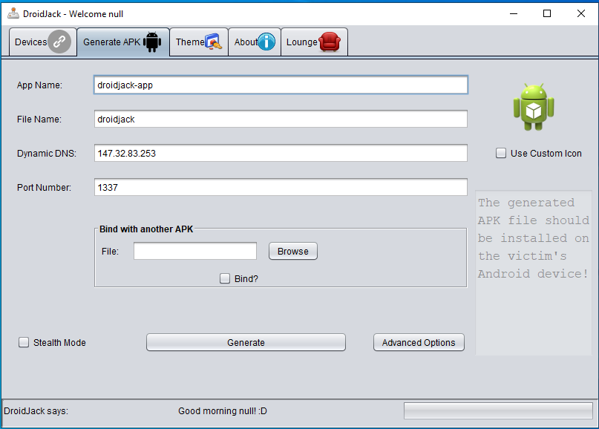The width and height of the screenshot is (599, 429).
Task: Minimize the DroidJack window
Action: [x=514, y=14]
